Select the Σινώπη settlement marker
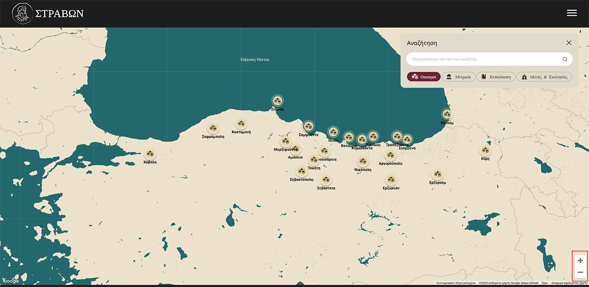589x287 pixels. [278, 101]
